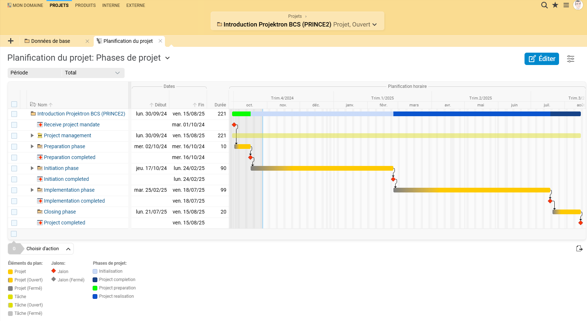Screen dimensions: 587x321
Task: Open the hamburger menu icon
Action: coord(566,5)
